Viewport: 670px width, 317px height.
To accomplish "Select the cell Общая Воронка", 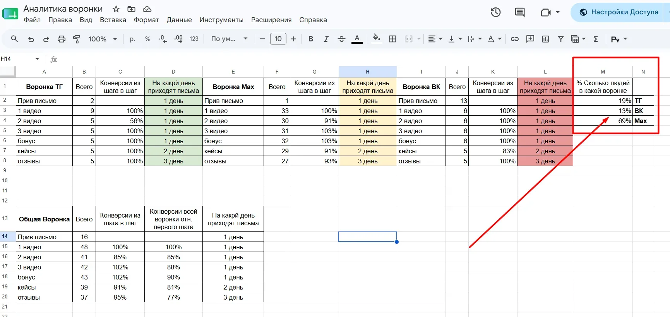I will pos(44,219).
